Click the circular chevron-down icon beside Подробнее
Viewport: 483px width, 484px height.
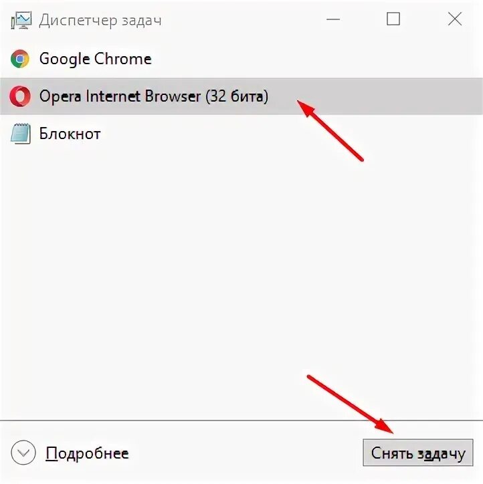click(23, 453)
